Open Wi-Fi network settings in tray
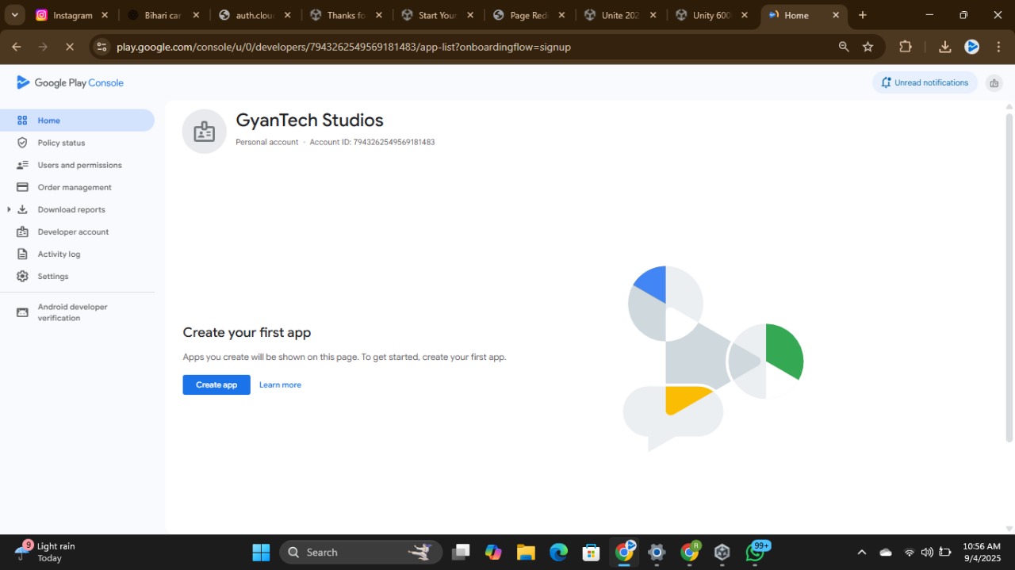 [x=909, y=552]
